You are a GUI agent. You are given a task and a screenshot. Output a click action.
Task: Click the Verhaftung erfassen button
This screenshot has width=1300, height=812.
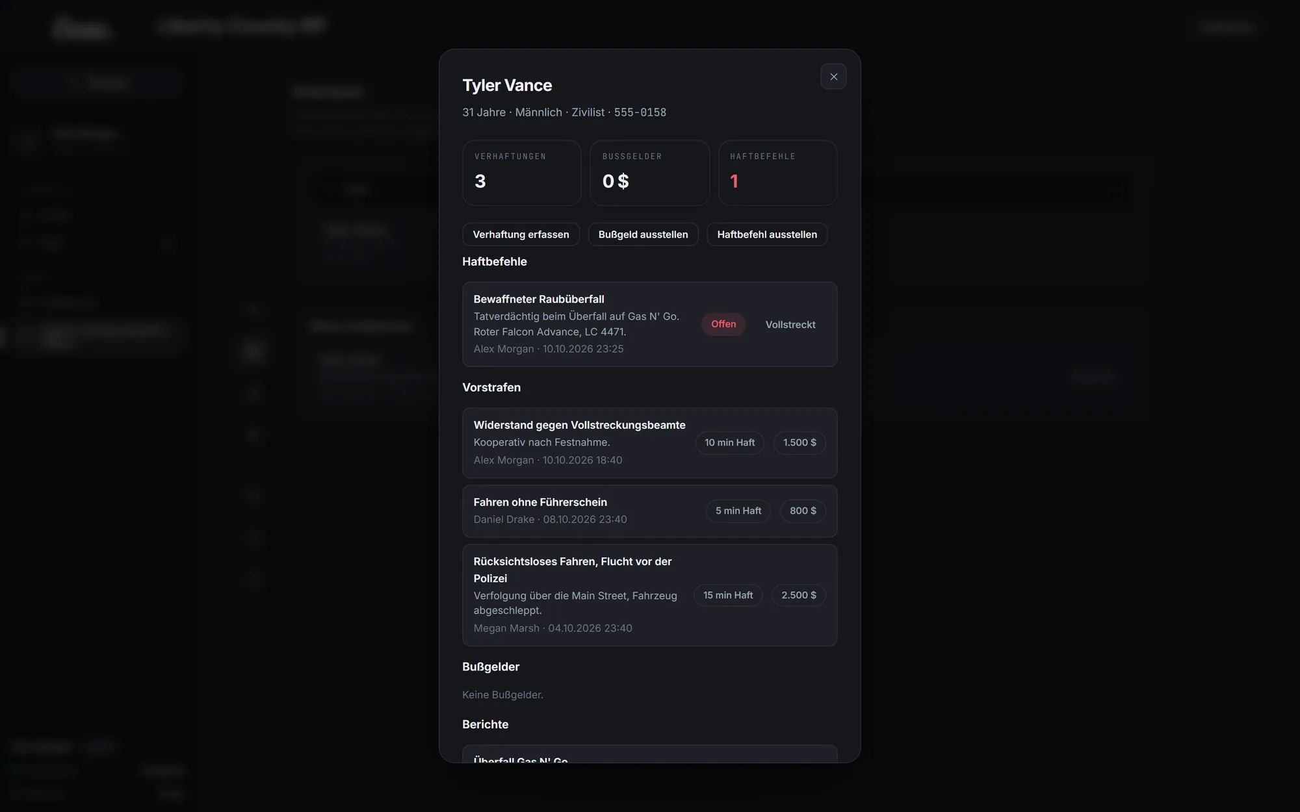[x=521, y=235]
